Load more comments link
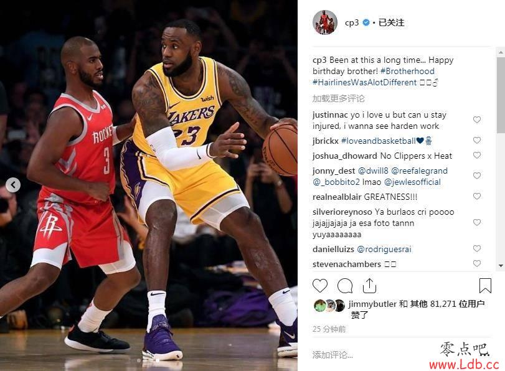Viewport: 505px width, 371px height. (x=338, y=98)
